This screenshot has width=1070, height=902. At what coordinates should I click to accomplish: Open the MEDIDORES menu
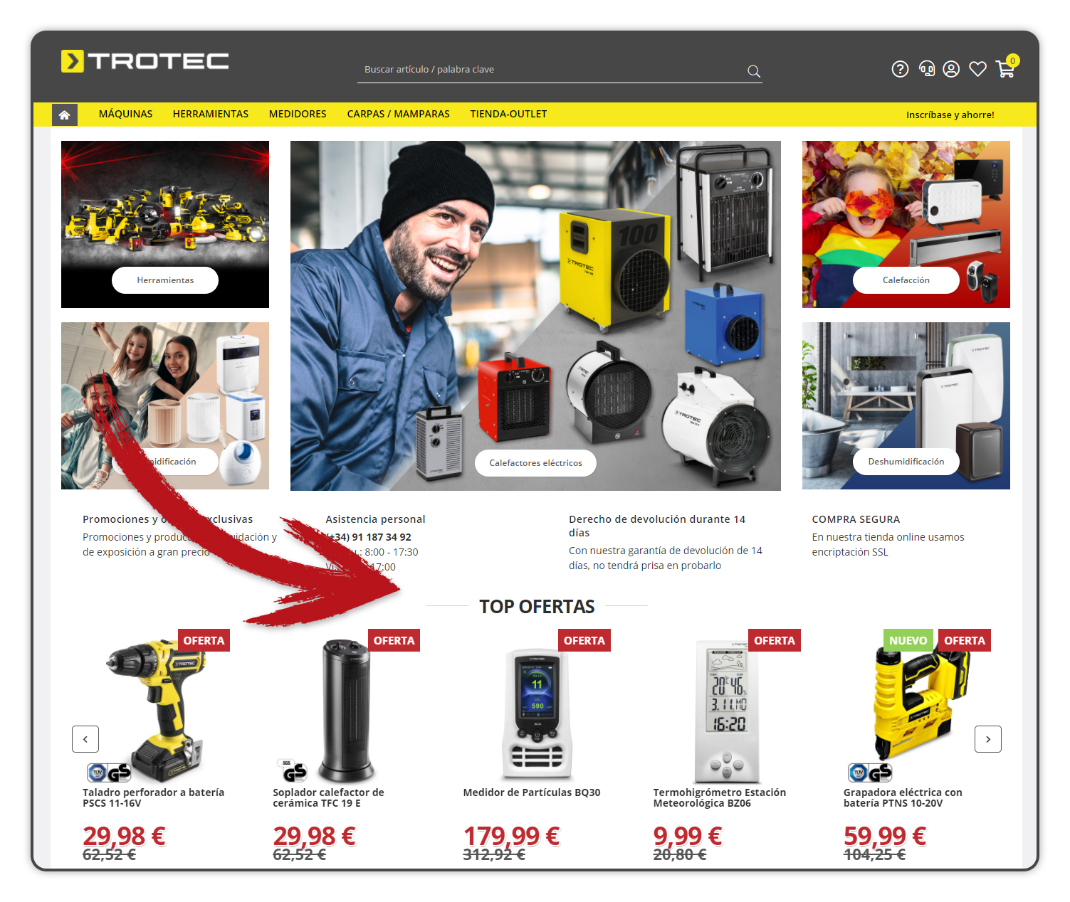(x=298, y=114)
